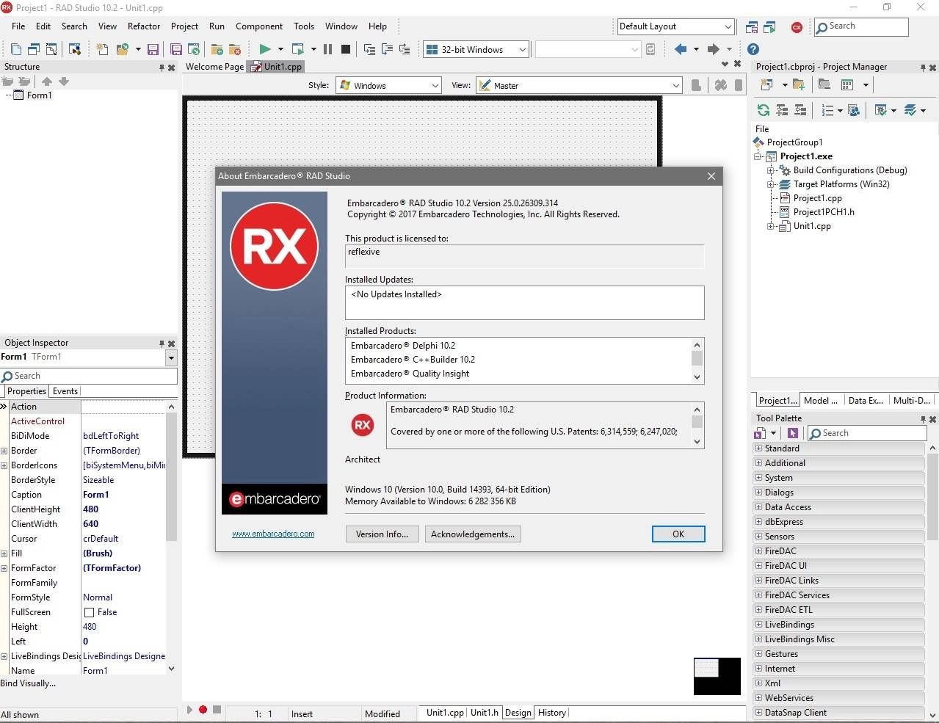Click the Save Desktop layout icon

752,27
